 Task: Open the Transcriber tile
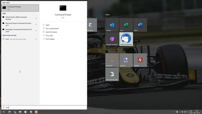pos(112,60)
